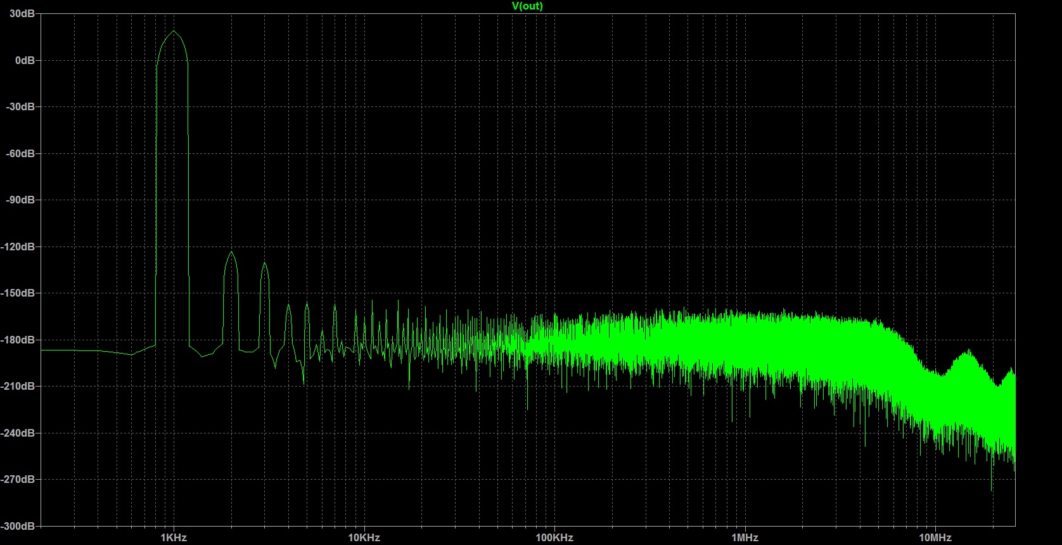
Task: Click the V(out) trace label
Action: (527, 6)
